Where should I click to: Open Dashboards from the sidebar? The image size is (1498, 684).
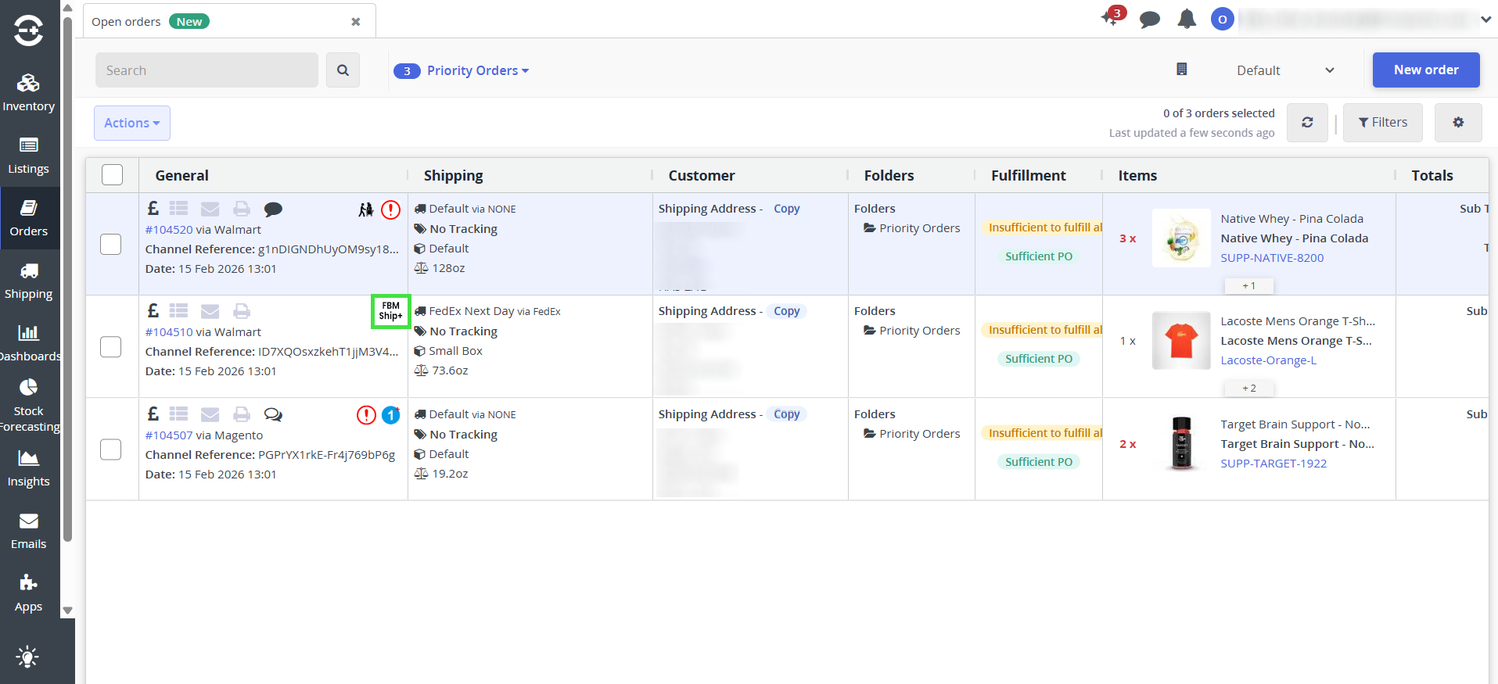(x=29, y=343)
